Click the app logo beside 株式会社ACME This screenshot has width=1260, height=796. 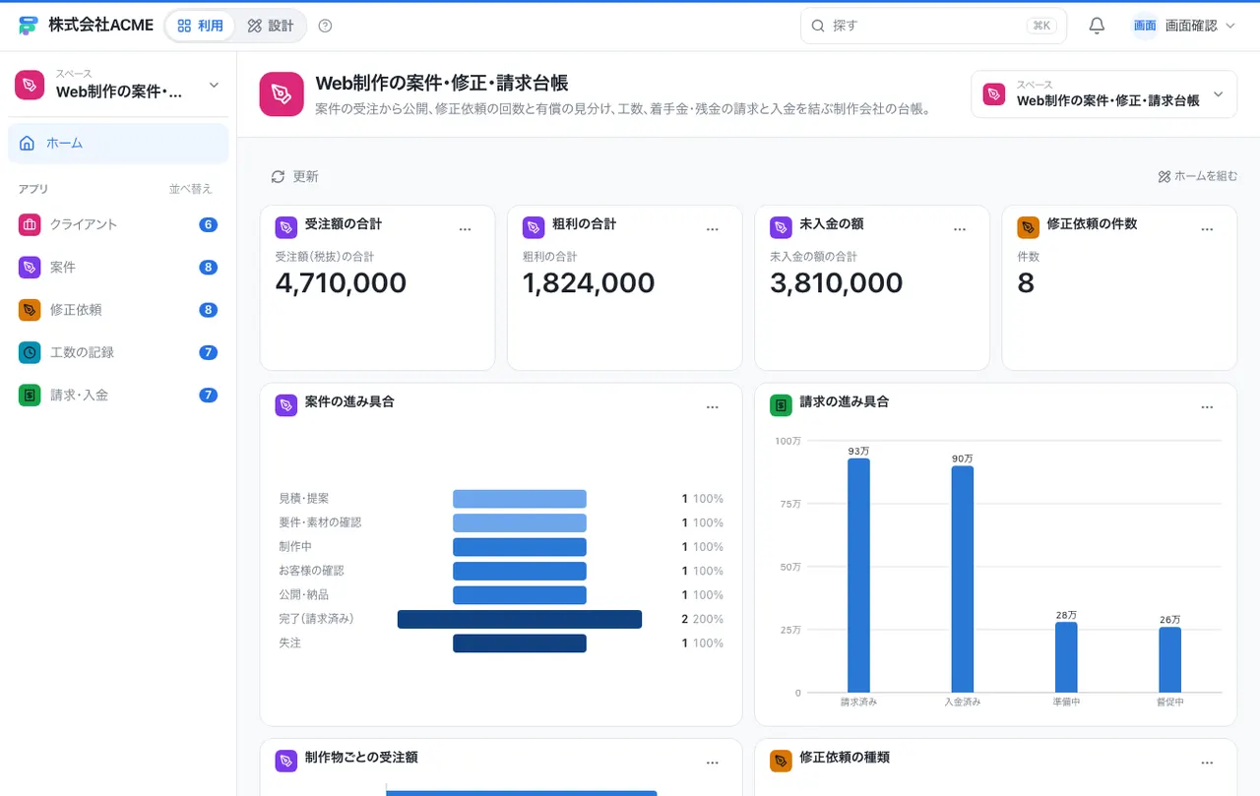28,26
